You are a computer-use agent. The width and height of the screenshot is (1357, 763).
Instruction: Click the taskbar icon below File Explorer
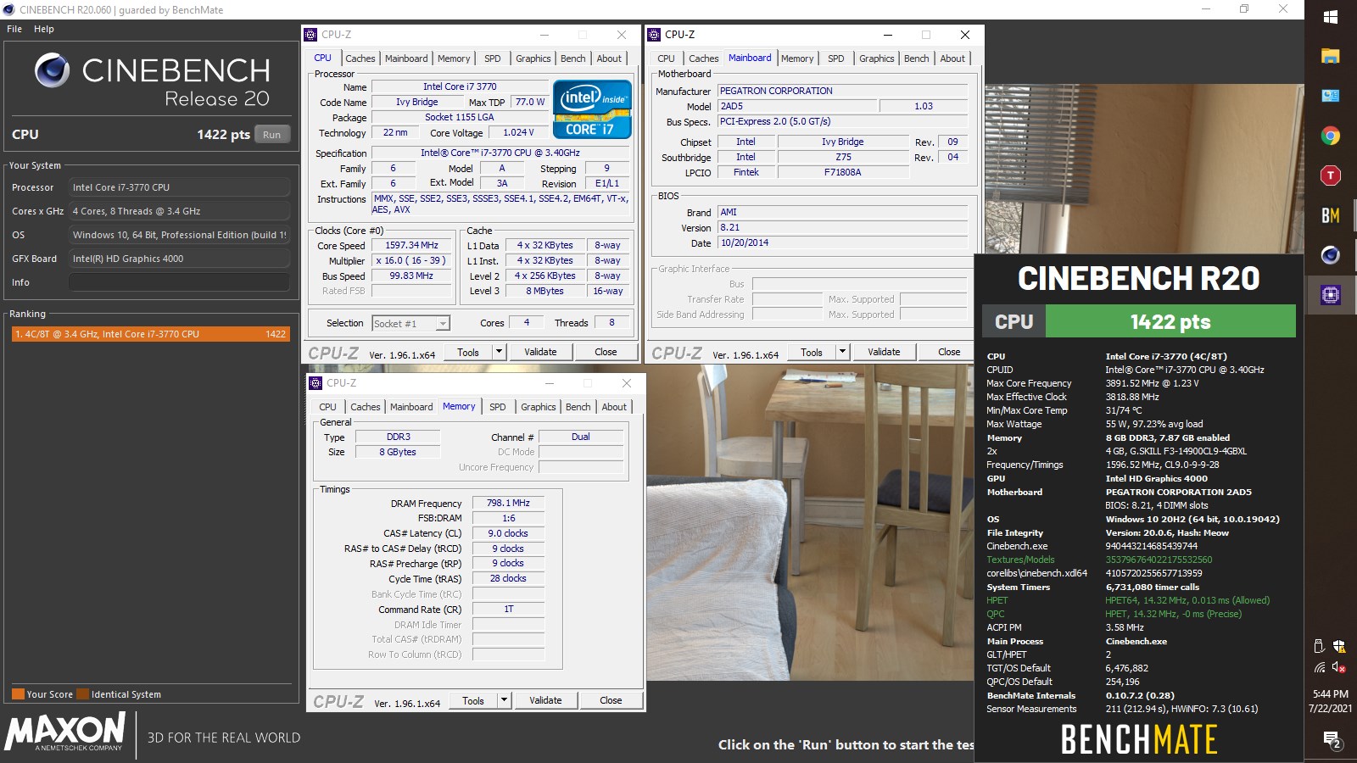point(1330,96)
